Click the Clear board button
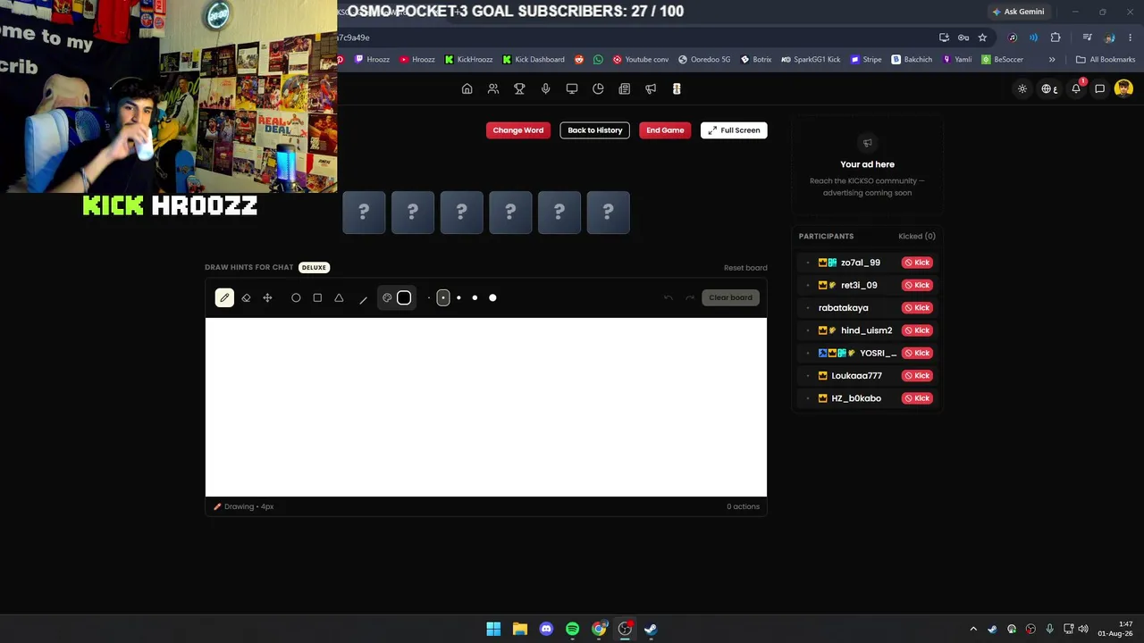The height and width of the screenshot is (643, 1144). point(730,297)
